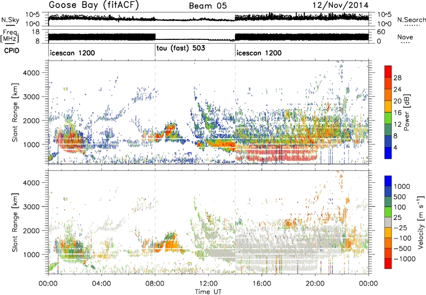The width and height of the screenshot is (426, 295).
Task: Click the 3000 km tick in velocity panel
Action: [x=31, y=207]
